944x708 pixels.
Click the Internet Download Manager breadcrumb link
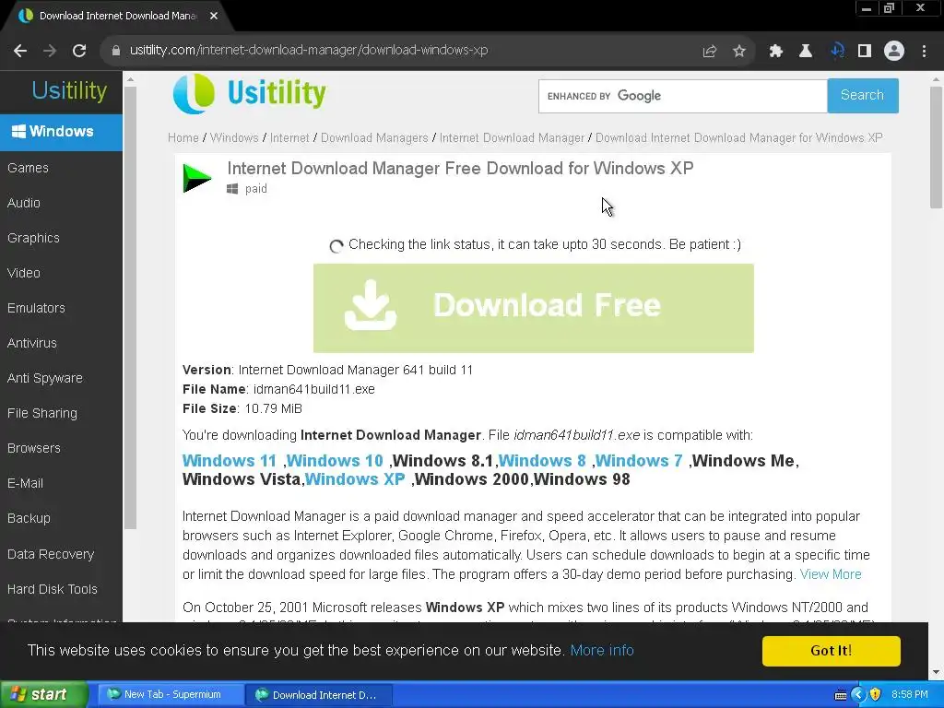[512, 138]
